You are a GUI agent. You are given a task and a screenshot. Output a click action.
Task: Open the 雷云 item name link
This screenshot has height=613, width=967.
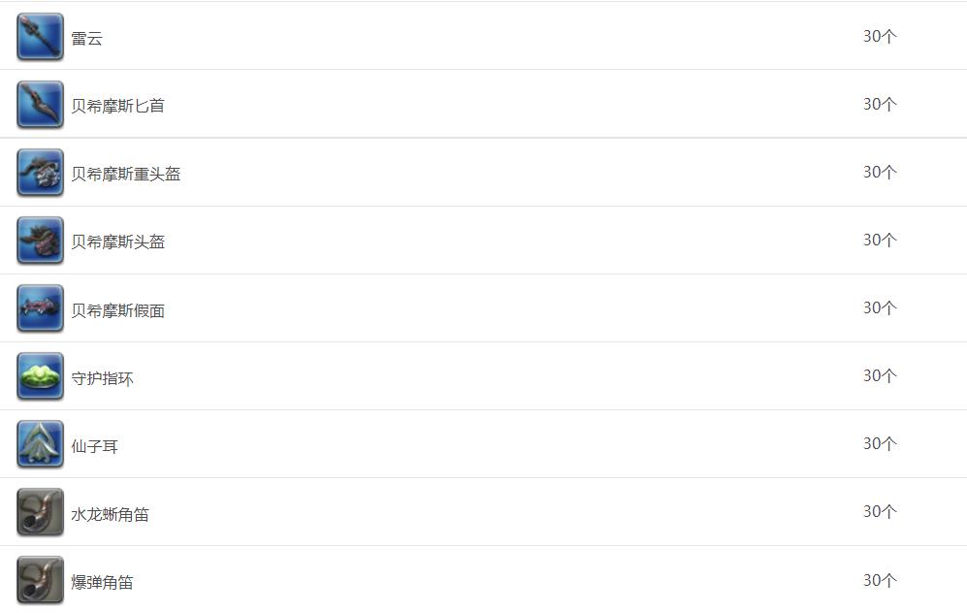coord(87,38)
